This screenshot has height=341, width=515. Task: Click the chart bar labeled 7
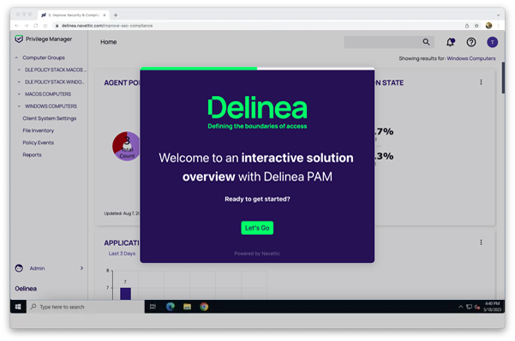pos(125,293)
